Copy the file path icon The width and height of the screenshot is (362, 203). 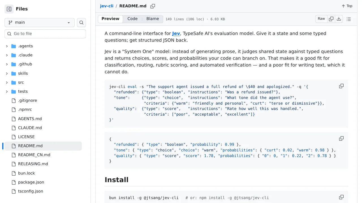(153, 6)
